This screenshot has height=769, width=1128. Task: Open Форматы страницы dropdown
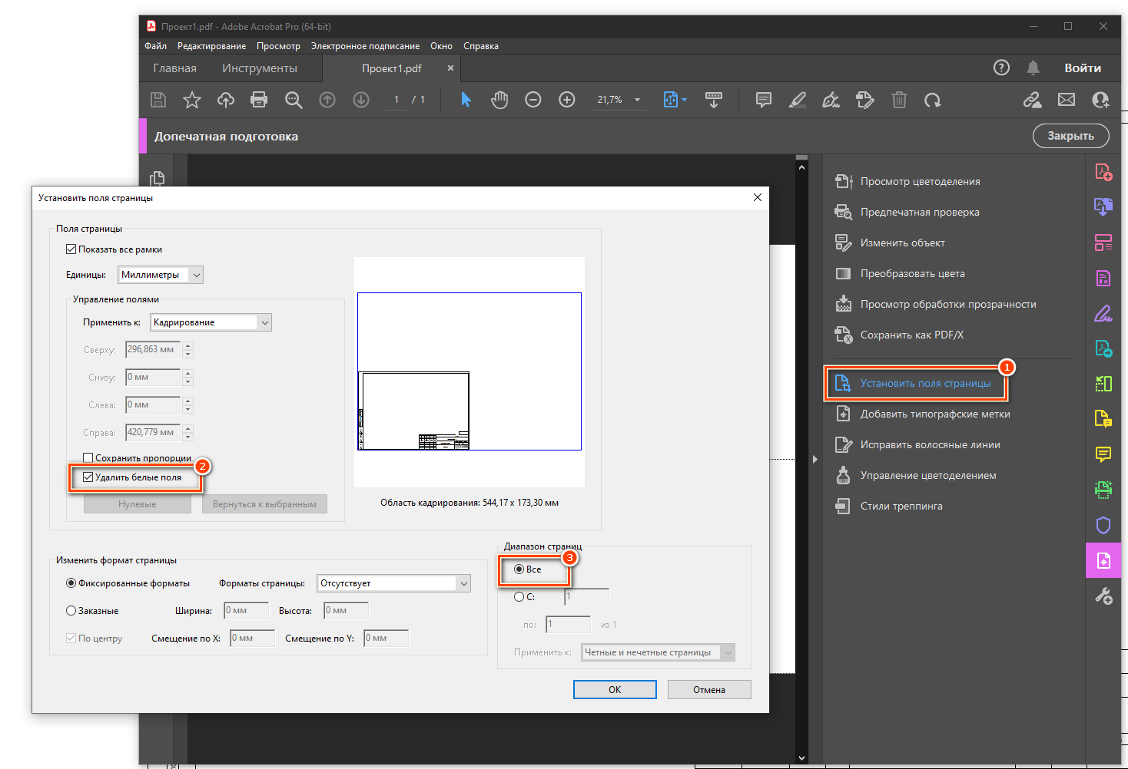coord(394,583)
